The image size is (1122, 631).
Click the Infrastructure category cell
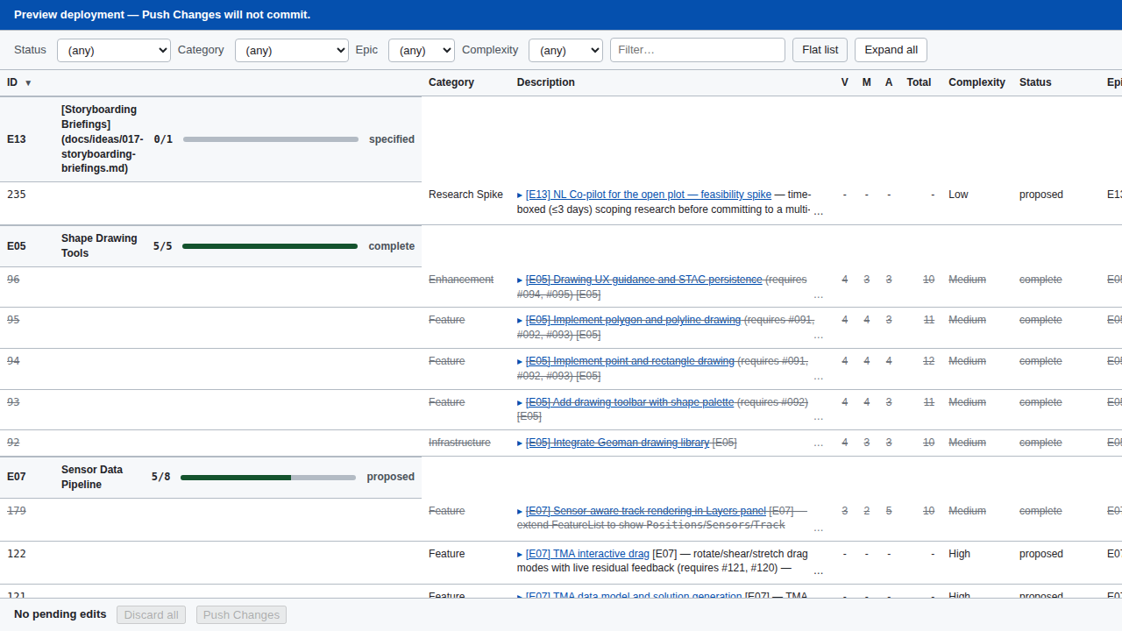[x=459, y=443]
